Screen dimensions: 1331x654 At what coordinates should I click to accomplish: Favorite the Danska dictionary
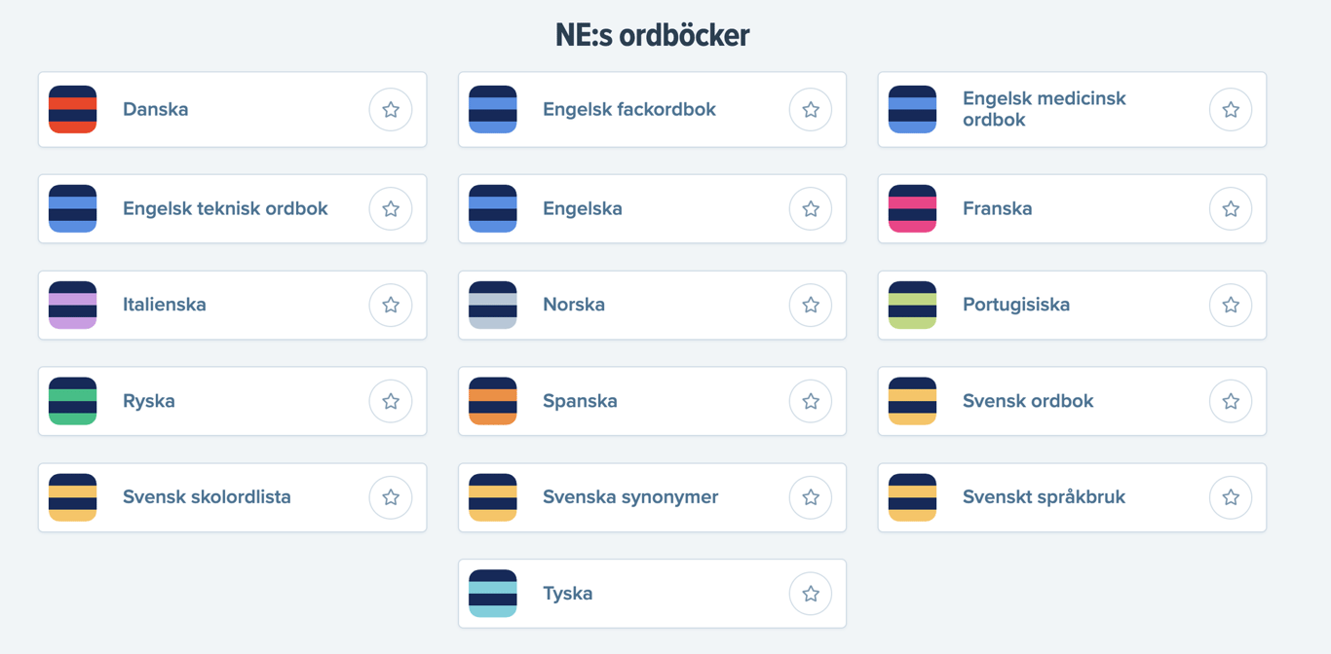[x=391, y=109]
